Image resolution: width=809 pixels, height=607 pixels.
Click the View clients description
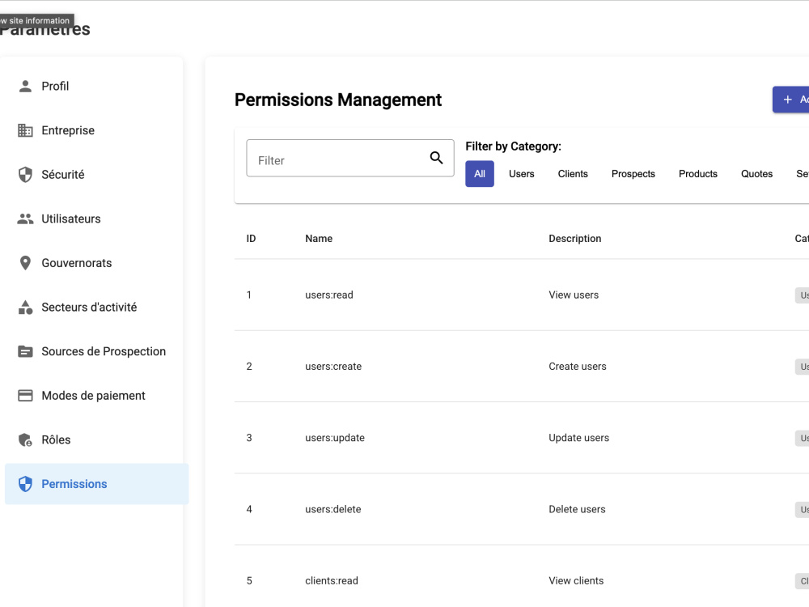[x=576, y=580]
